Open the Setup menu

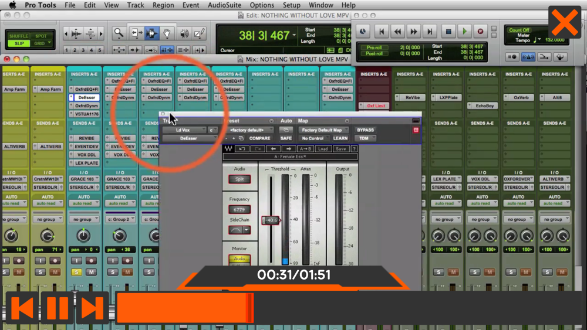[291, 5]
